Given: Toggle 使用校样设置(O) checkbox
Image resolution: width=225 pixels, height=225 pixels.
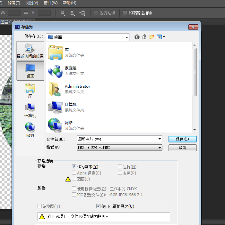Looking at the screenshot, I should click(x=74, y=188).
